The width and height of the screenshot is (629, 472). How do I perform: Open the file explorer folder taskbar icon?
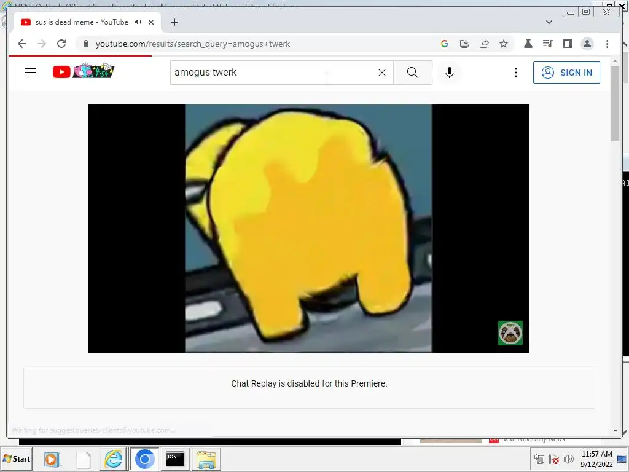206,459
